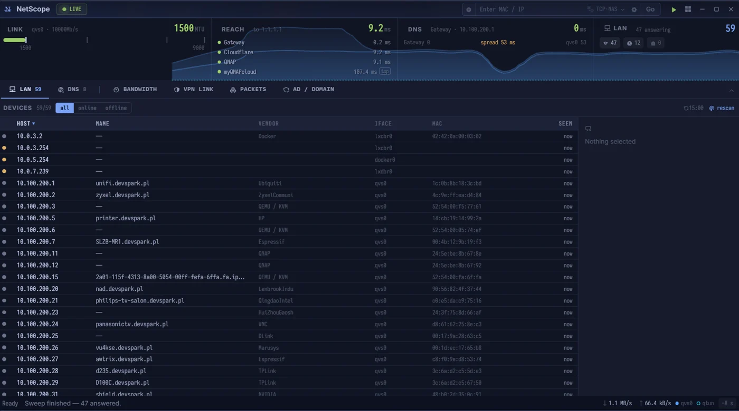This screenshot has width=739, height=411.
Task: Click the stale count chip showing 12
Action: [x=633, y=43]
